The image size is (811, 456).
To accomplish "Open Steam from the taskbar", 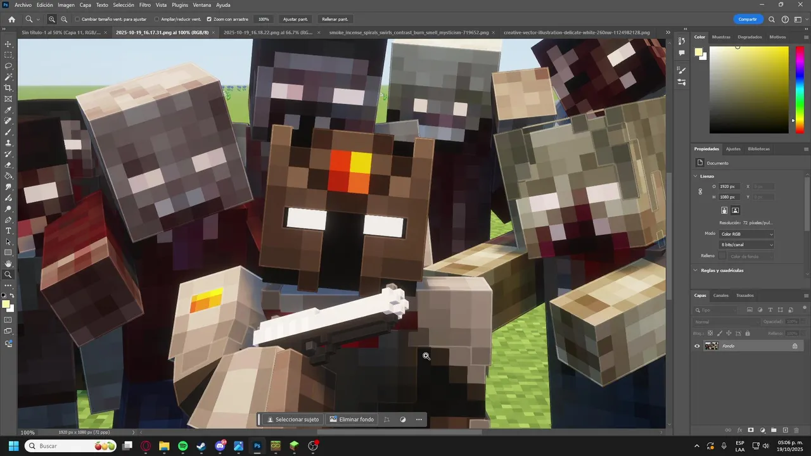I will tap(201, 446).
